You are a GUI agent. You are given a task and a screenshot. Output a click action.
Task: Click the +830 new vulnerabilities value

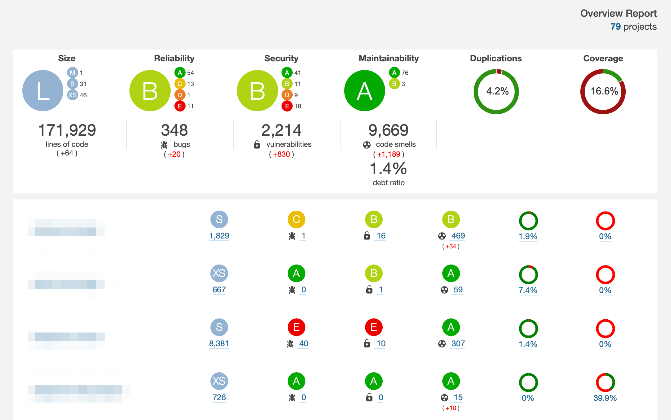pos(281,154)
